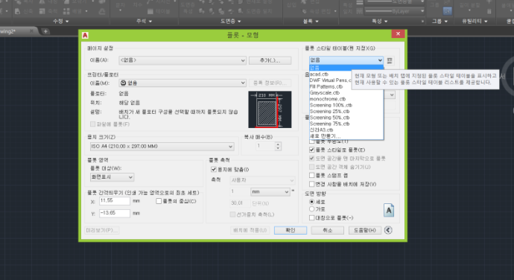This screenshot has height=280, width=514.
Task: Collapse the plot style table dropdown
Action: [x=380, y=60]
